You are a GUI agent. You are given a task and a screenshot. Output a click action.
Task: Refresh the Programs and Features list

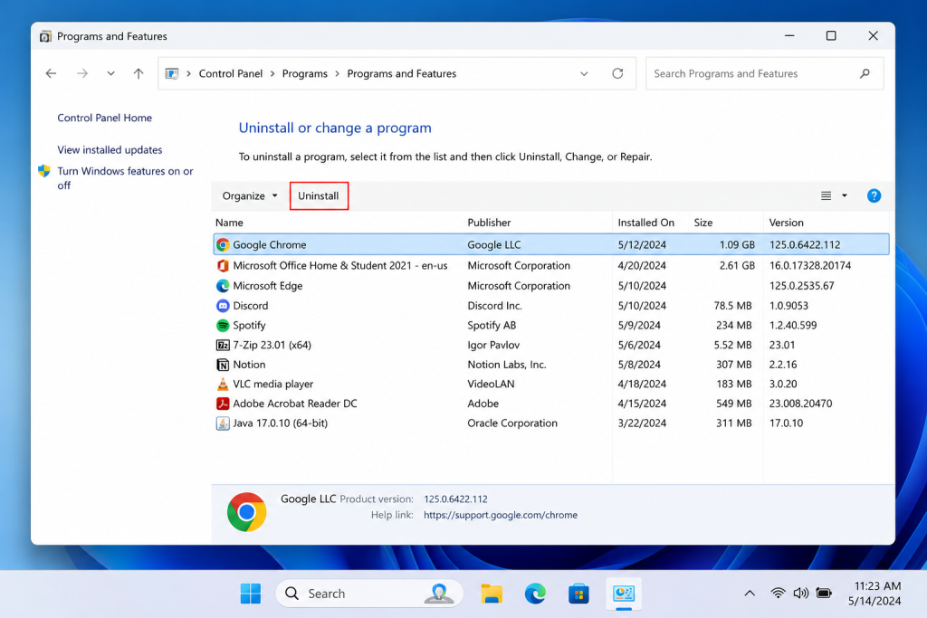(617, 73)
